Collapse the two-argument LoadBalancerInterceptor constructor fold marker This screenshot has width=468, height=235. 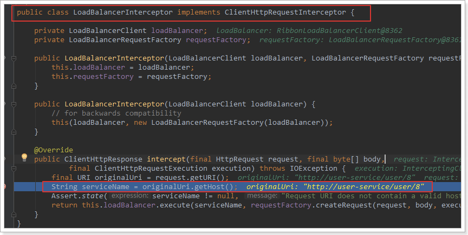(x=14, y=58)
